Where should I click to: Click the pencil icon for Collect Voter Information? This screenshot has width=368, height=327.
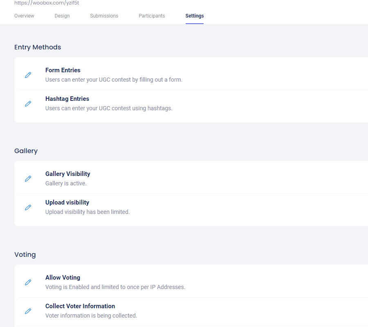pyautogui.click(x=28, y=311)
